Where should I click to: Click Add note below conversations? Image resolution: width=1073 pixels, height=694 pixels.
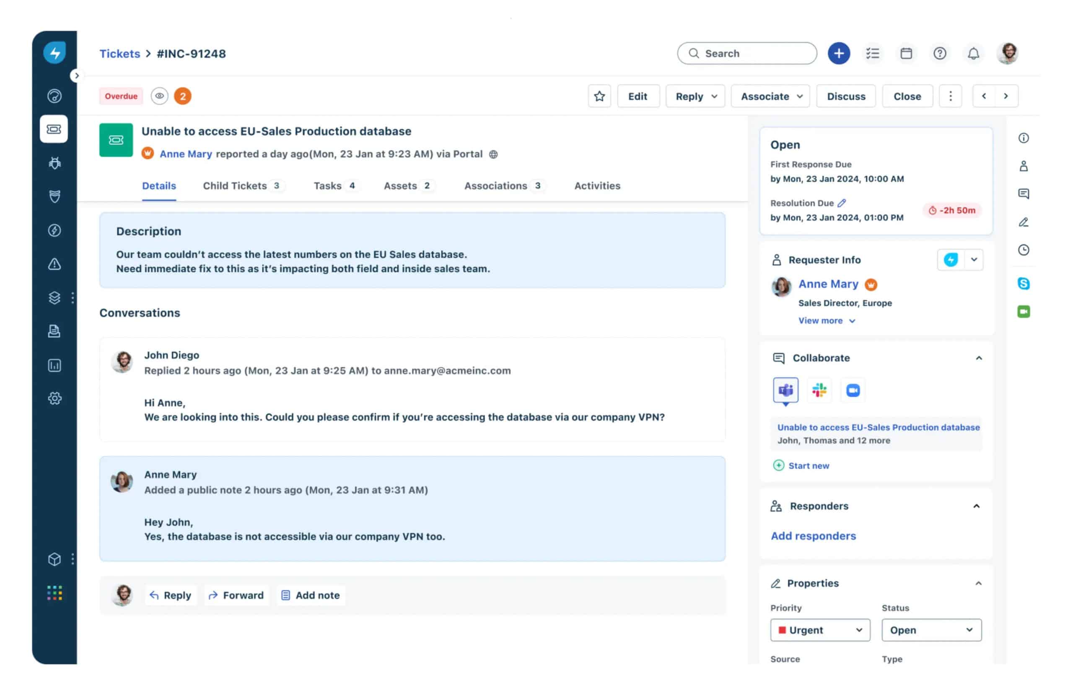click(x=311, y=595)
